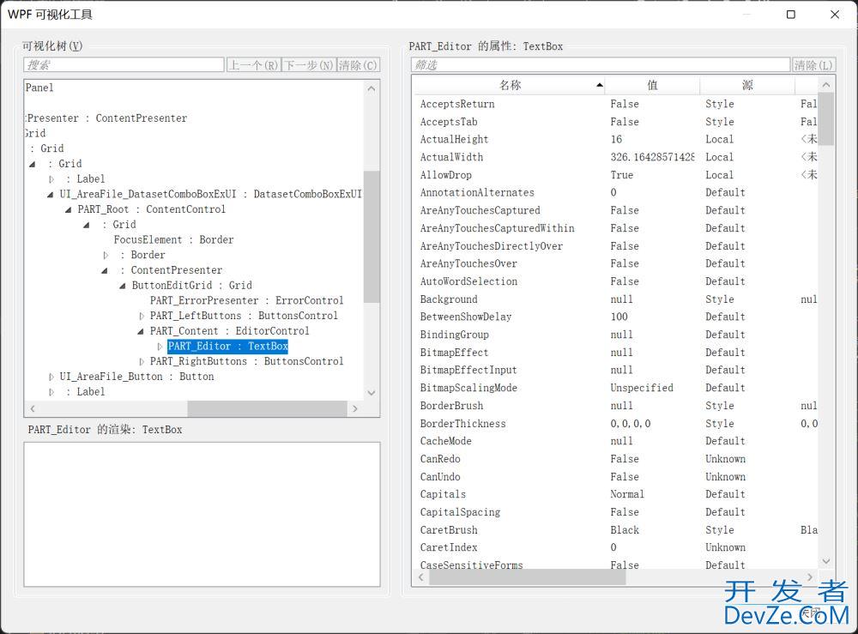Viewport: 858px width, 634px height.
Task: Collapse PART_Content EditorControl node
Action: [141, 331]
